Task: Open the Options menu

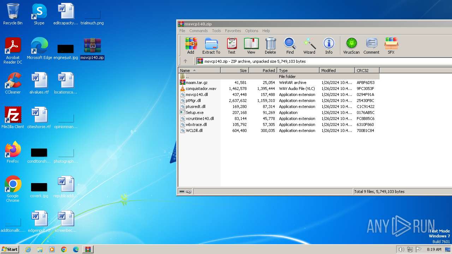Action: point(252,31)
